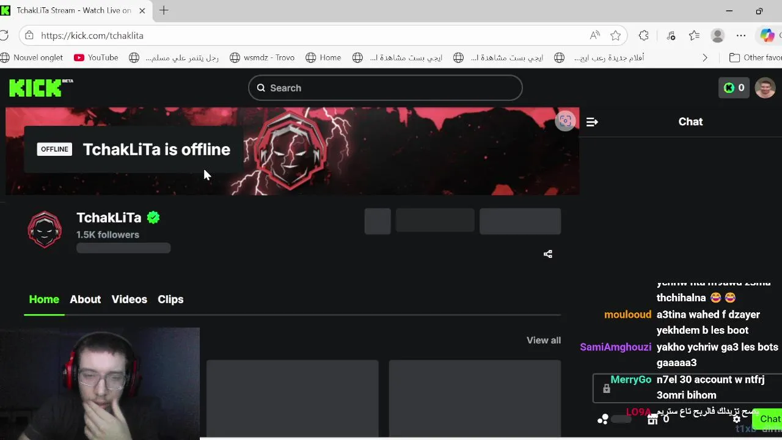Click the TchakLiTa channel name
Screen dimensions: 782x440
(x=109, y=218)
